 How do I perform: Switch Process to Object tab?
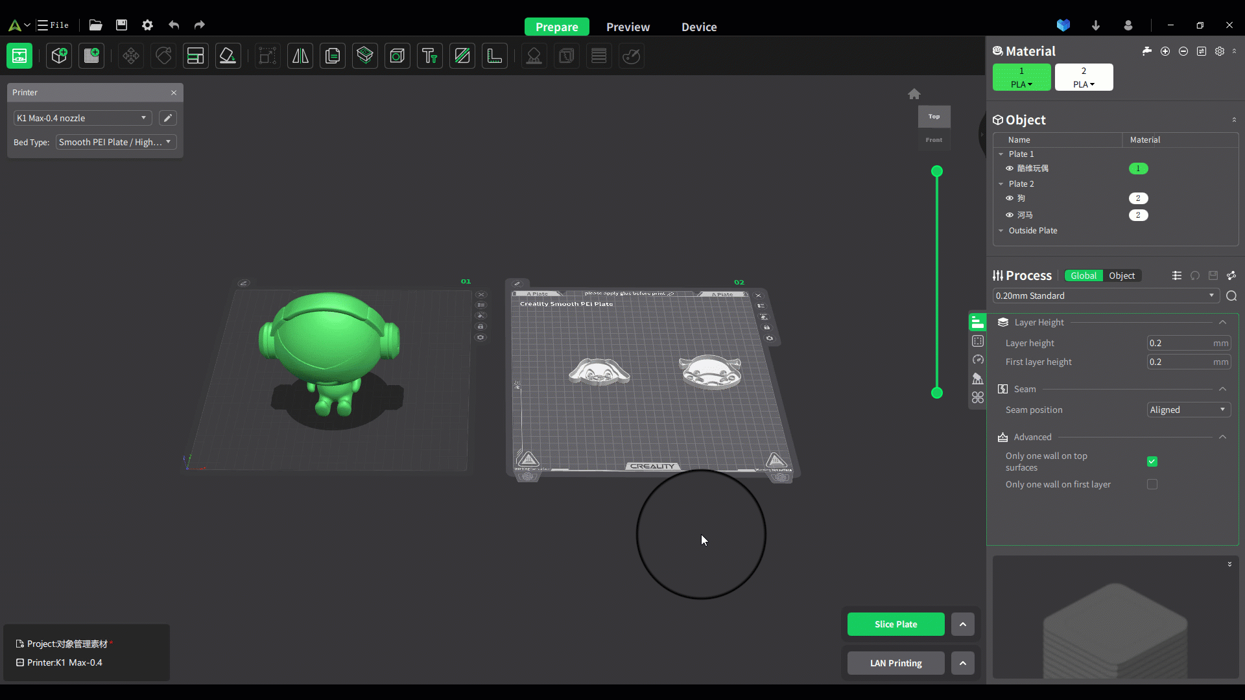pyautogui.click(x=1121, y=275)
